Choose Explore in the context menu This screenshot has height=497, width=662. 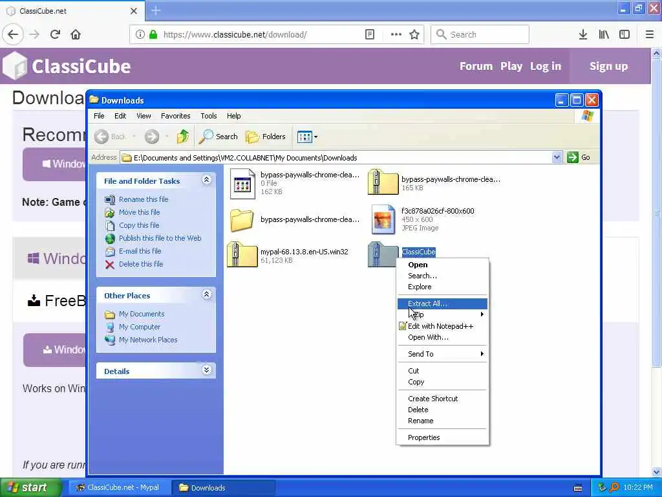442,287
